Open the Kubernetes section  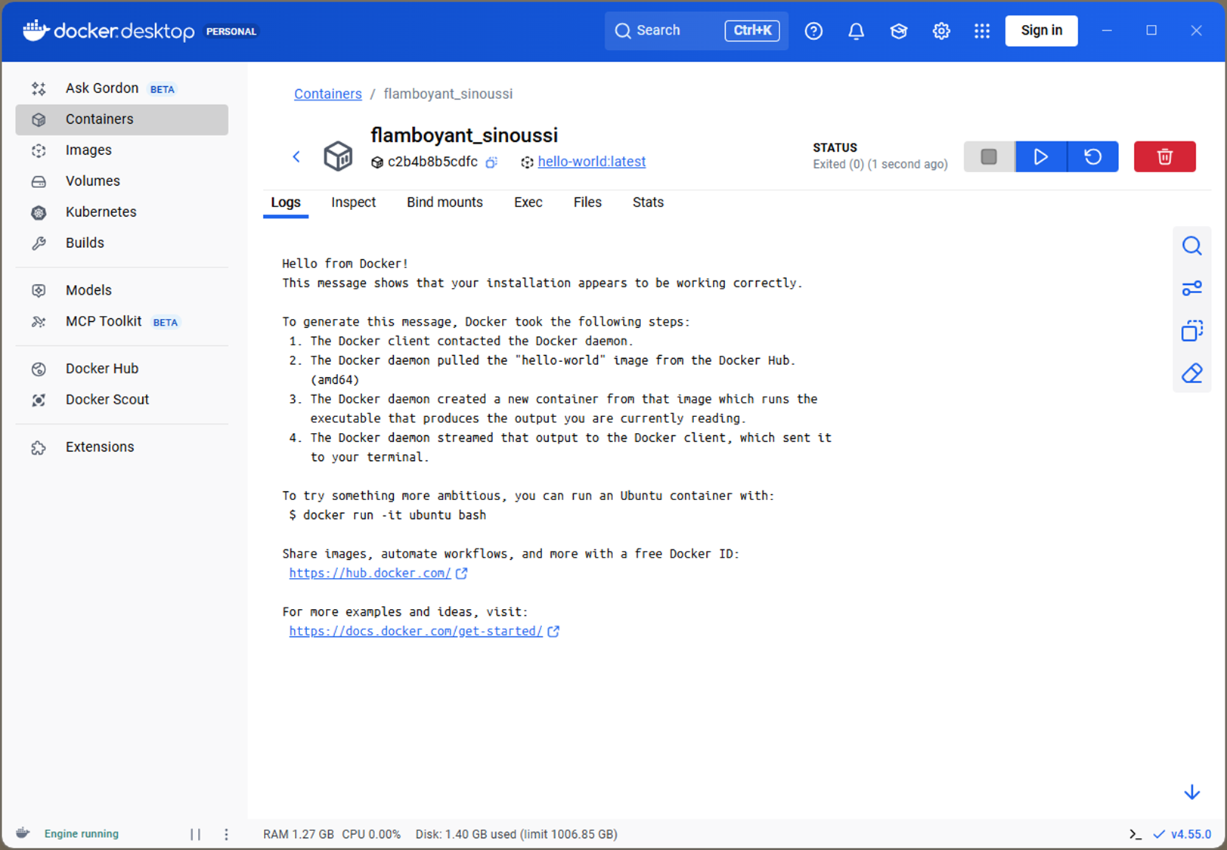[x=122, y=212]
